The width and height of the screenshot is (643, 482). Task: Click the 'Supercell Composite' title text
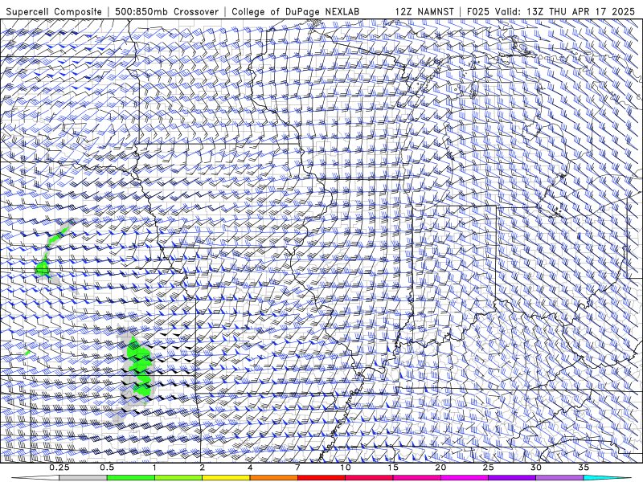(x=54, y=11)
